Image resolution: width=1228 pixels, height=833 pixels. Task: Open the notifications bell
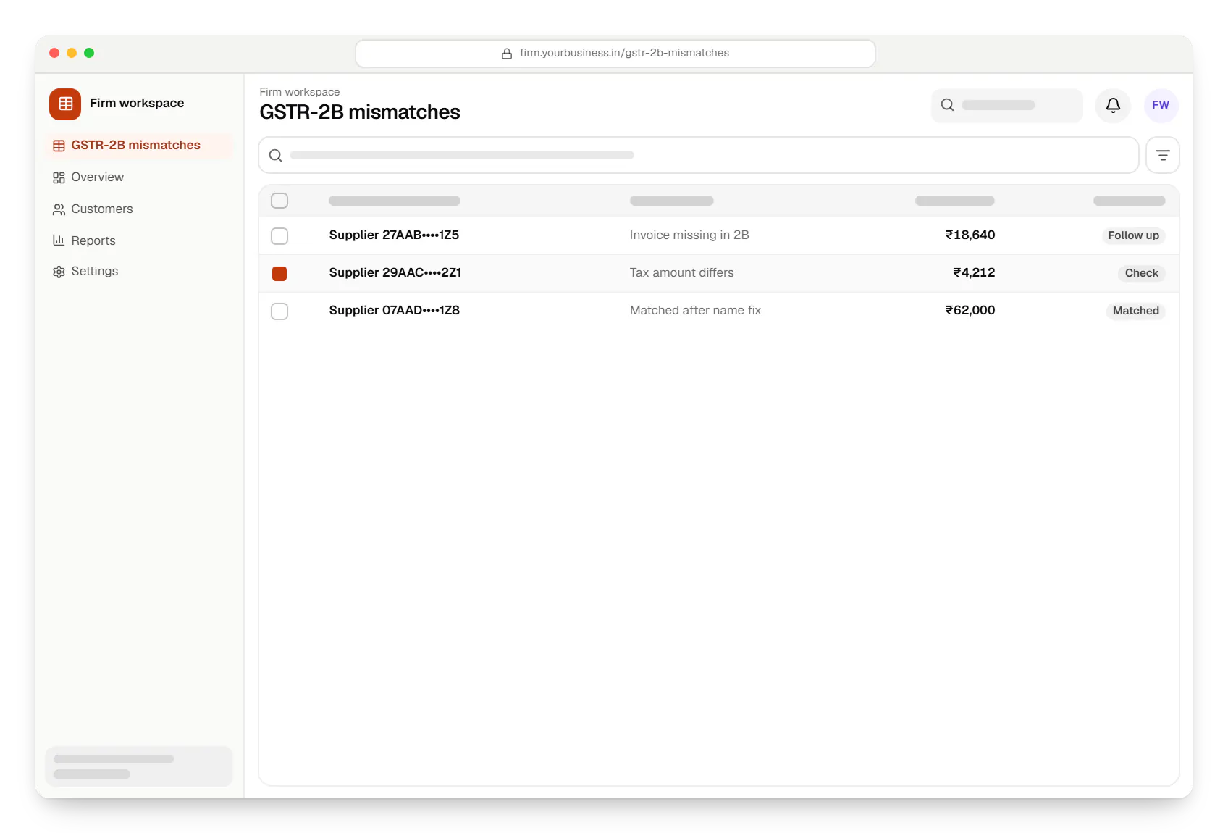pyautogui.click(x=1113, y=106)
